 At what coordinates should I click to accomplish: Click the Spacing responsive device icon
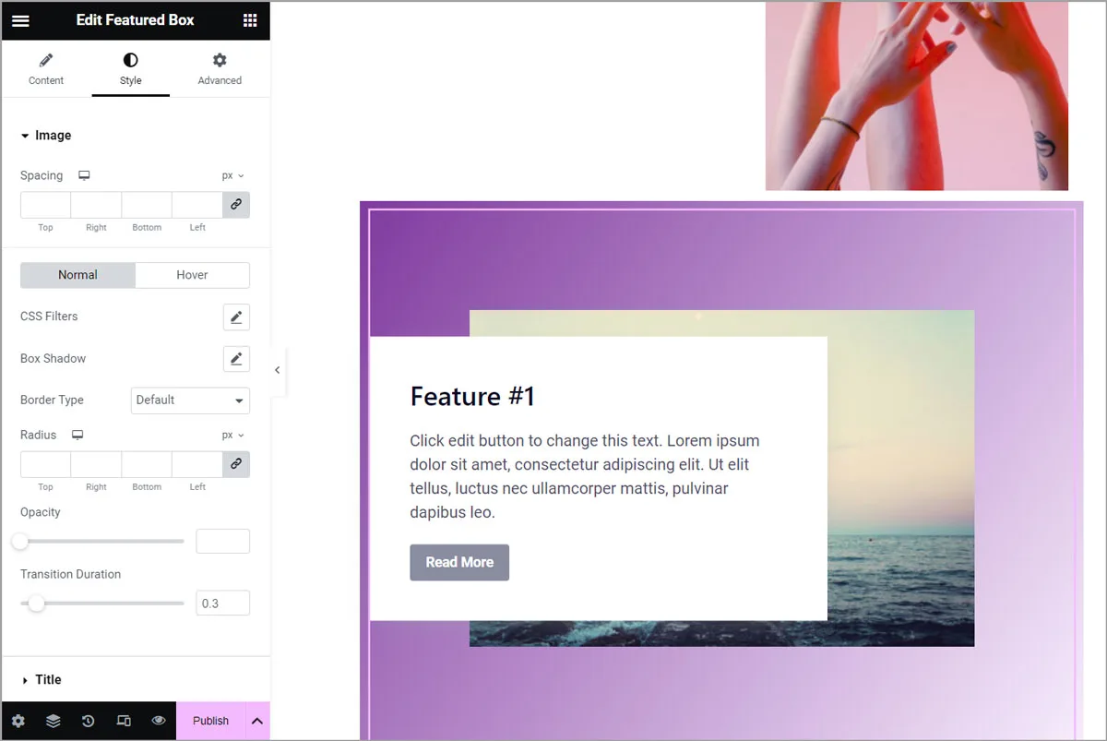[84, 175]
